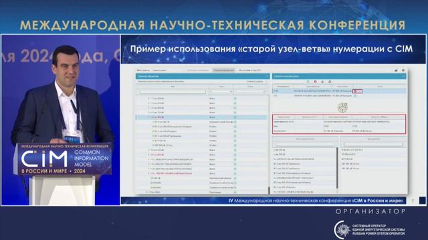
Task: Click the chart icon at top right of application
Action: tap(396, 70)
